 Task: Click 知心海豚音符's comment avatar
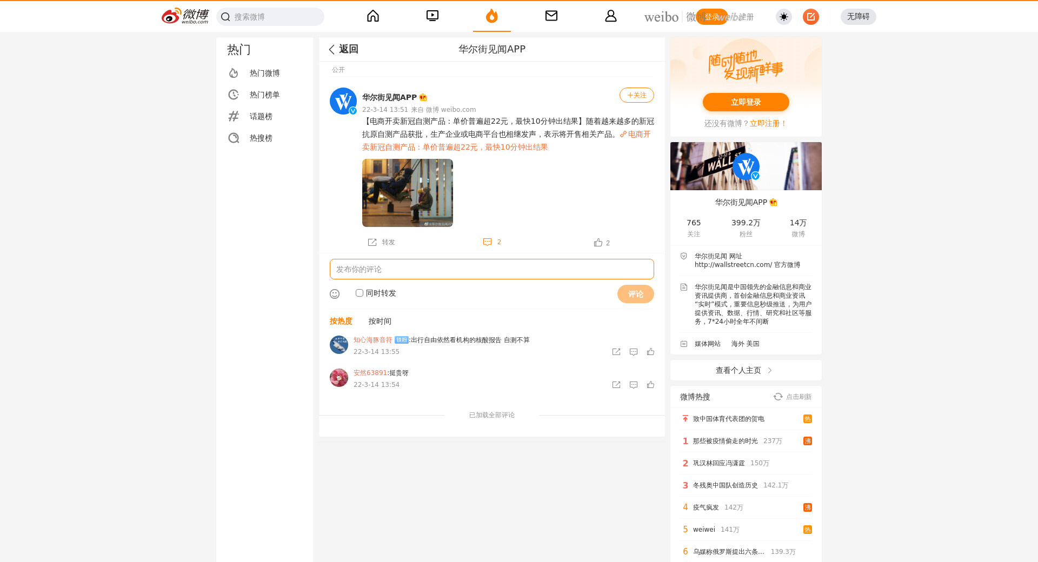(339, 345)
